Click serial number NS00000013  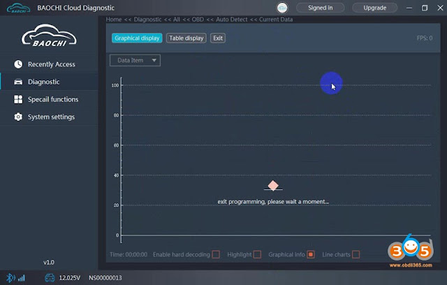[105, 278]
